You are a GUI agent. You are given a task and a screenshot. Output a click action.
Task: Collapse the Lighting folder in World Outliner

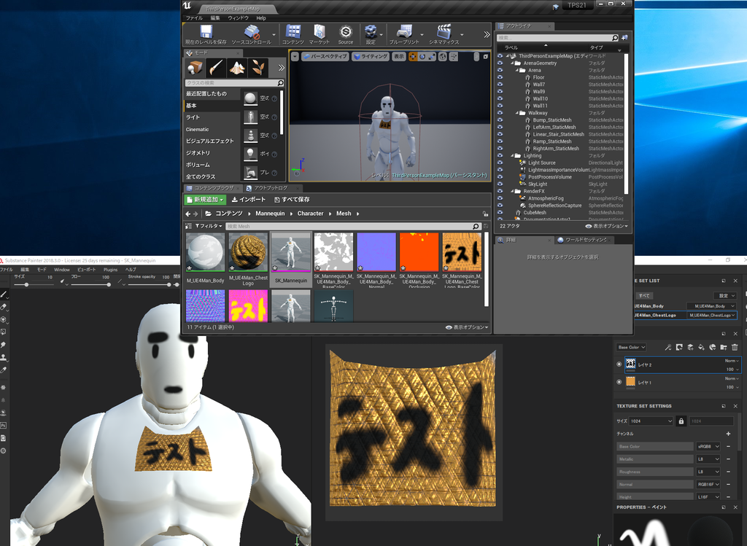[x=513, y=156]
